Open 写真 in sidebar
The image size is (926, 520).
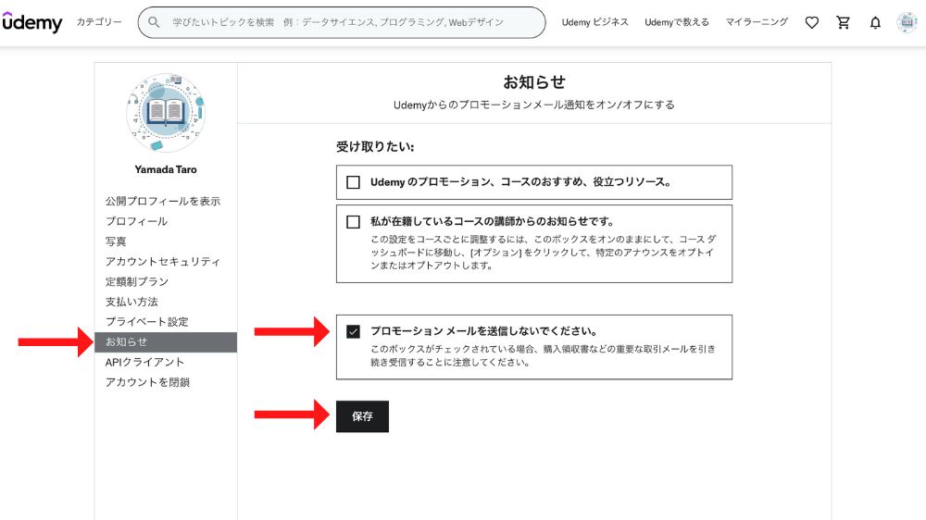click(116, 241)
